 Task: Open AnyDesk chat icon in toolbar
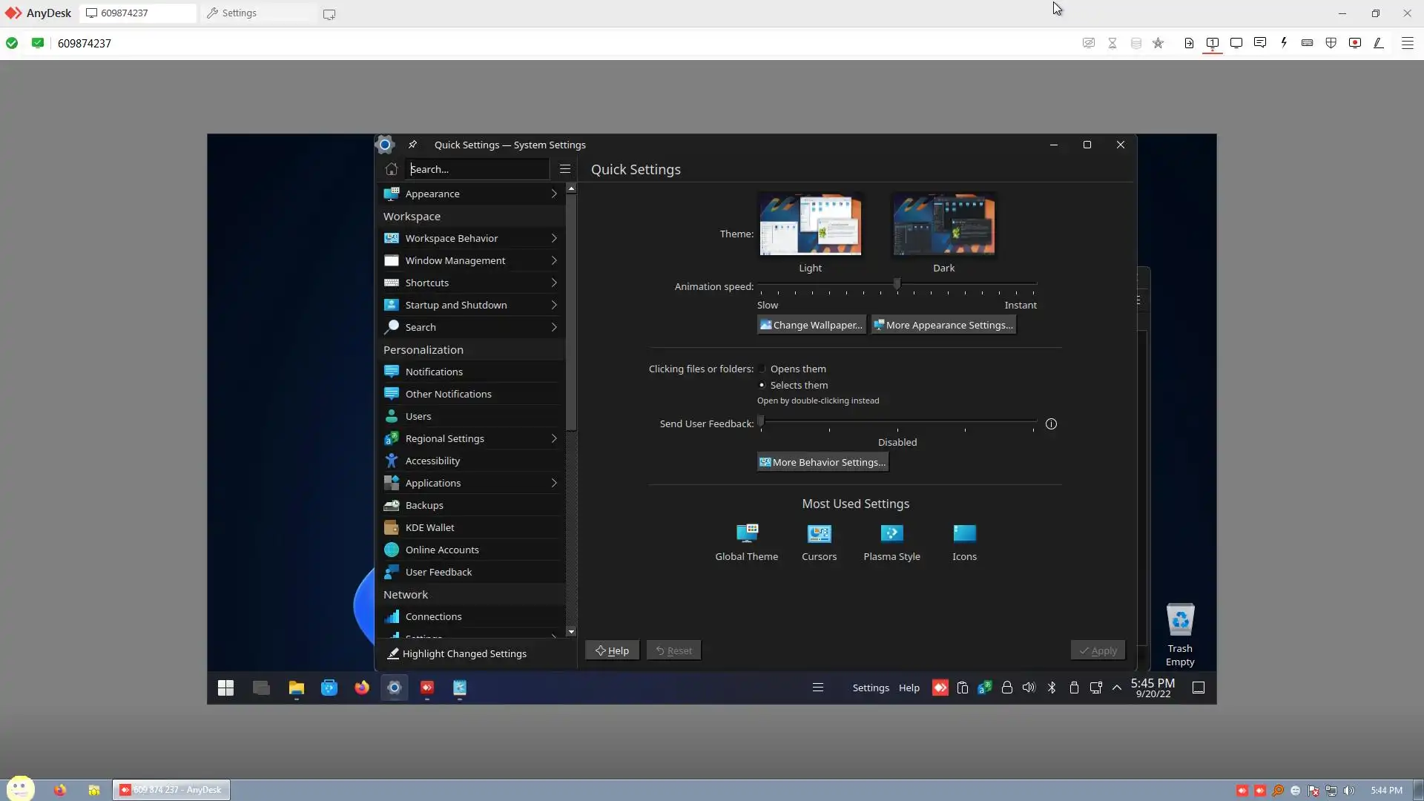[x=1259, y=43]
